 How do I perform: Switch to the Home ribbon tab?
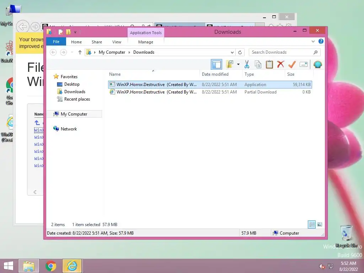pyautogui.click(x=76, y=42)
